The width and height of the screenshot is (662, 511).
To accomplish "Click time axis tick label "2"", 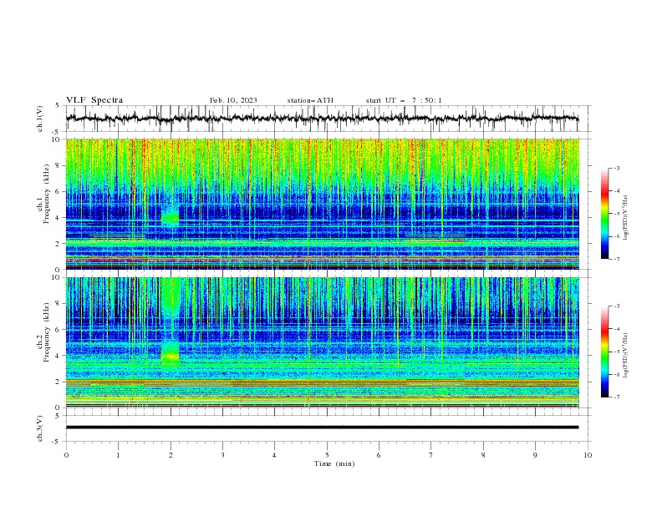I will 171,455.
